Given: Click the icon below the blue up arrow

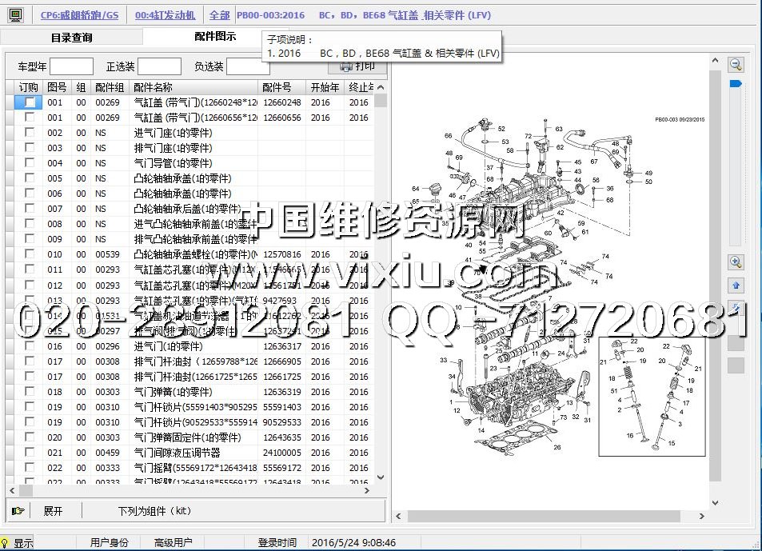Looking at the screenshot, I should pos(736,309).
